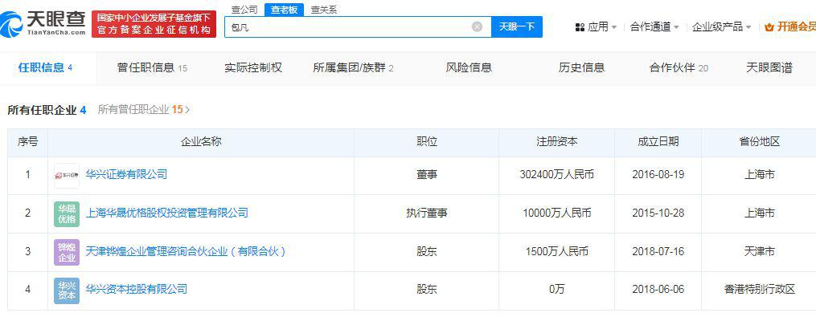Click the 铧煌企业 company icon
816x321 pixels.
pyautogui.click(x=67, y=252)
